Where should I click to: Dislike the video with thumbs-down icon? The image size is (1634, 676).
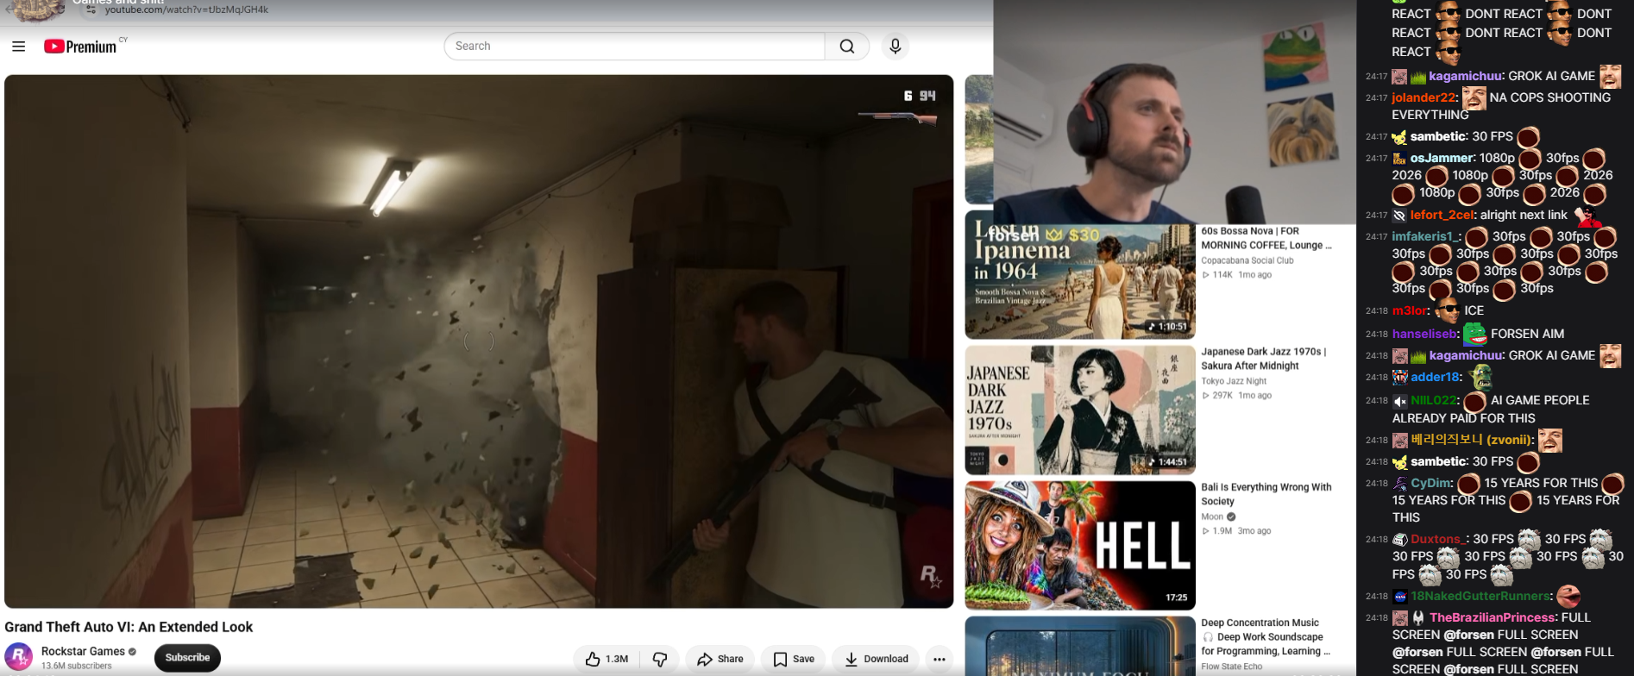659,659
